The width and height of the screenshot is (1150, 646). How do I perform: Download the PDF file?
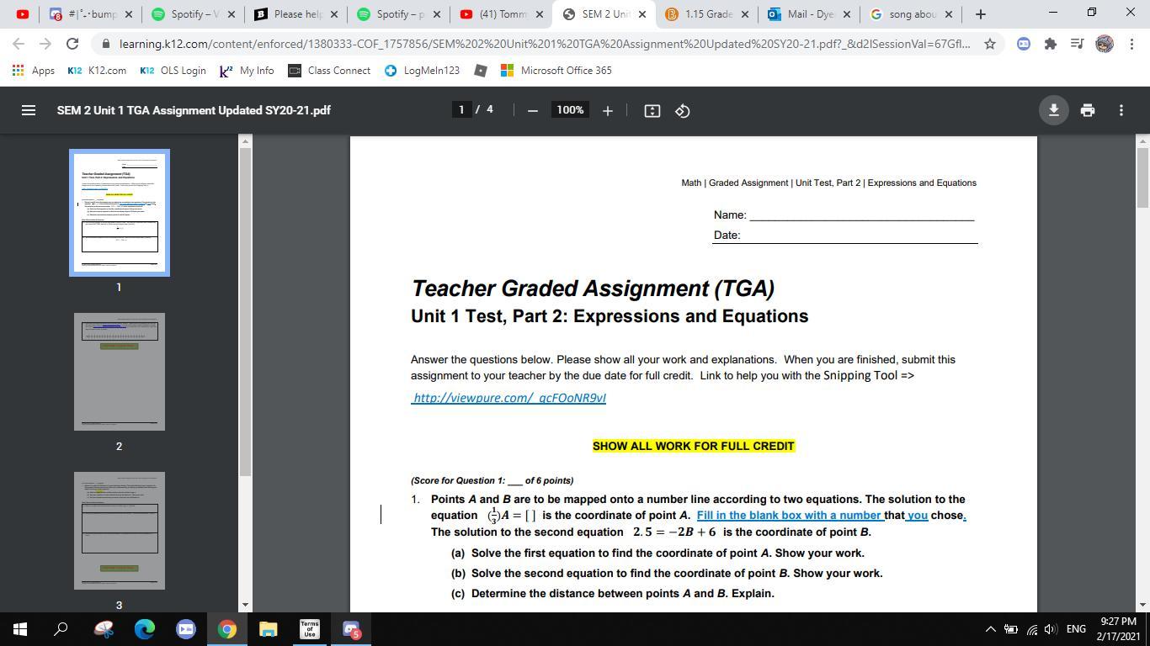pos(1053,110)
